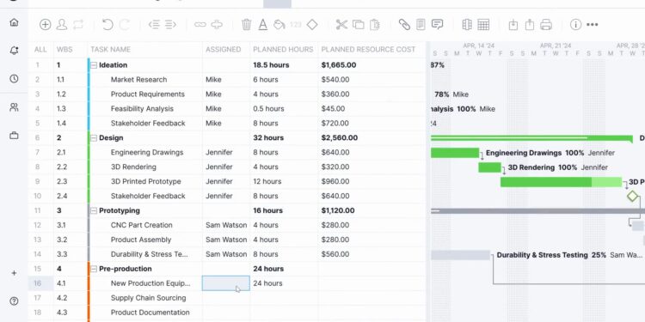Copy with the duplicate pages icon
645x322 pixels.
[359, 25]
